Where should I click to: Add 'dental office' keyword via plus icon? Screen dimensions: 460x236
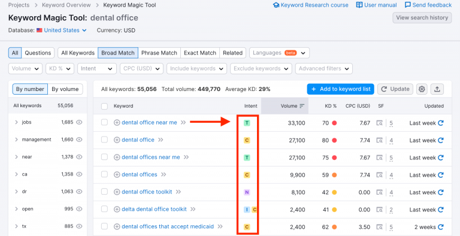[117, 140]
